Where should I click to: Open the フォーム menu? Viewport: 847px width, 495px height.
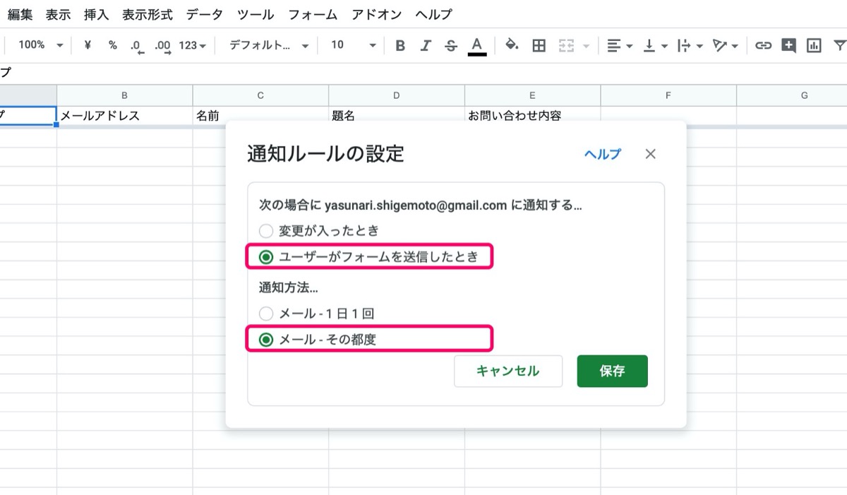coord(313,14)
